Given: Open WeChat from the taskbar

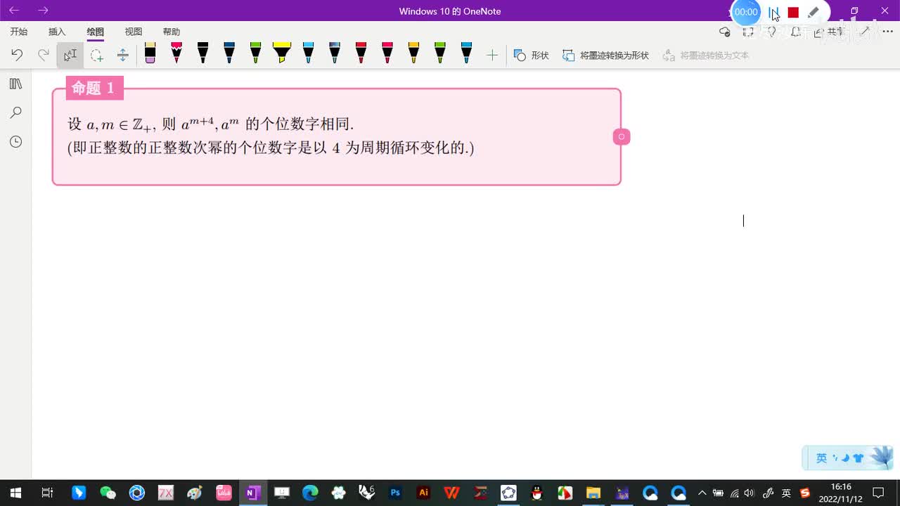Looking at the screenshot, I should [108, 493].
